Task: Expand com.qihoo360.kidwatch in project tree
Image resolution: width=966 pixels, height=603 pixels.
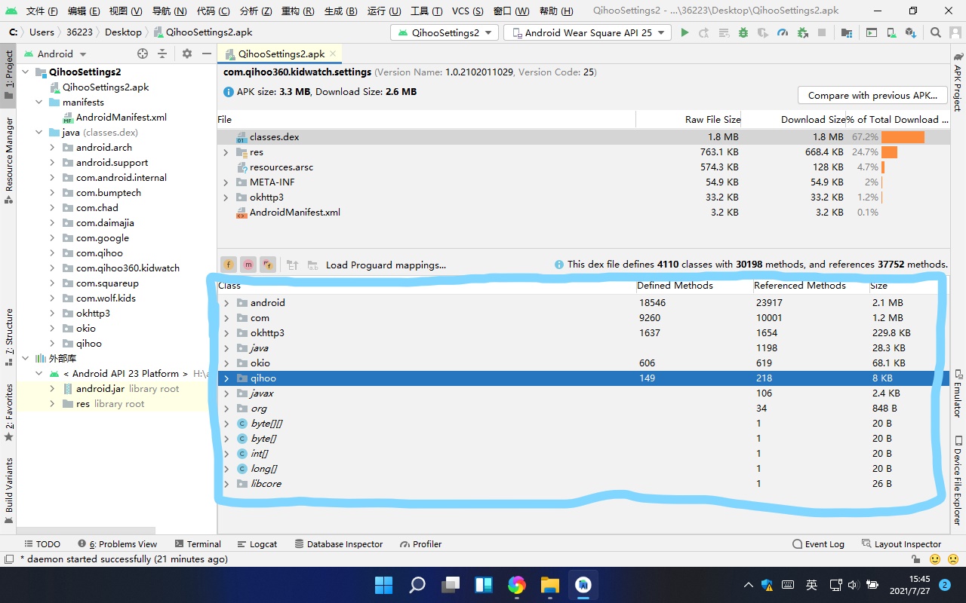Action: tap(52, 268)
